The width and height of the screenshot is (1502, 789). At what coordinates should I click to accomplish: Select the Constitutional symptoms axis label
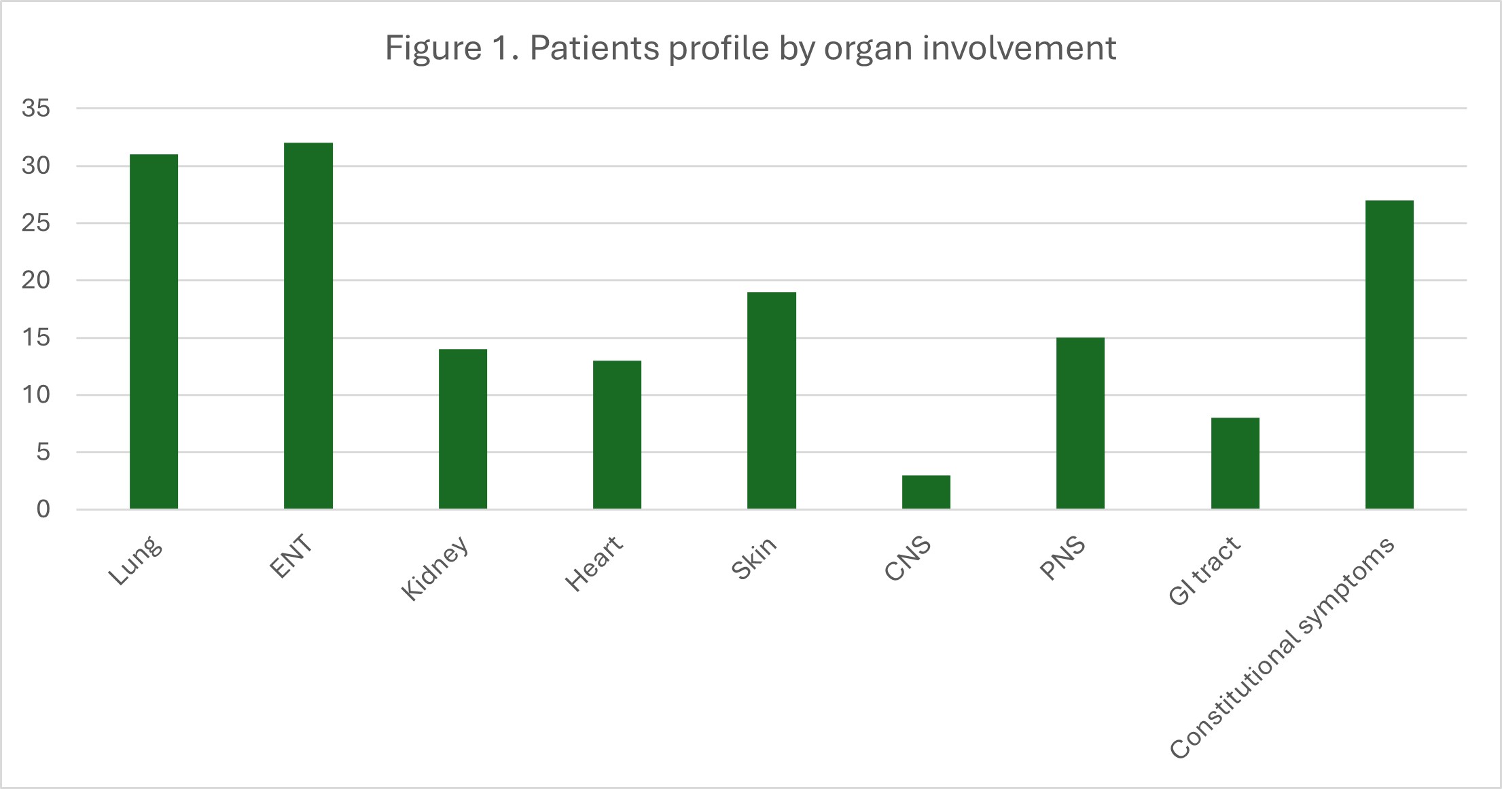tap(1282, 647)
